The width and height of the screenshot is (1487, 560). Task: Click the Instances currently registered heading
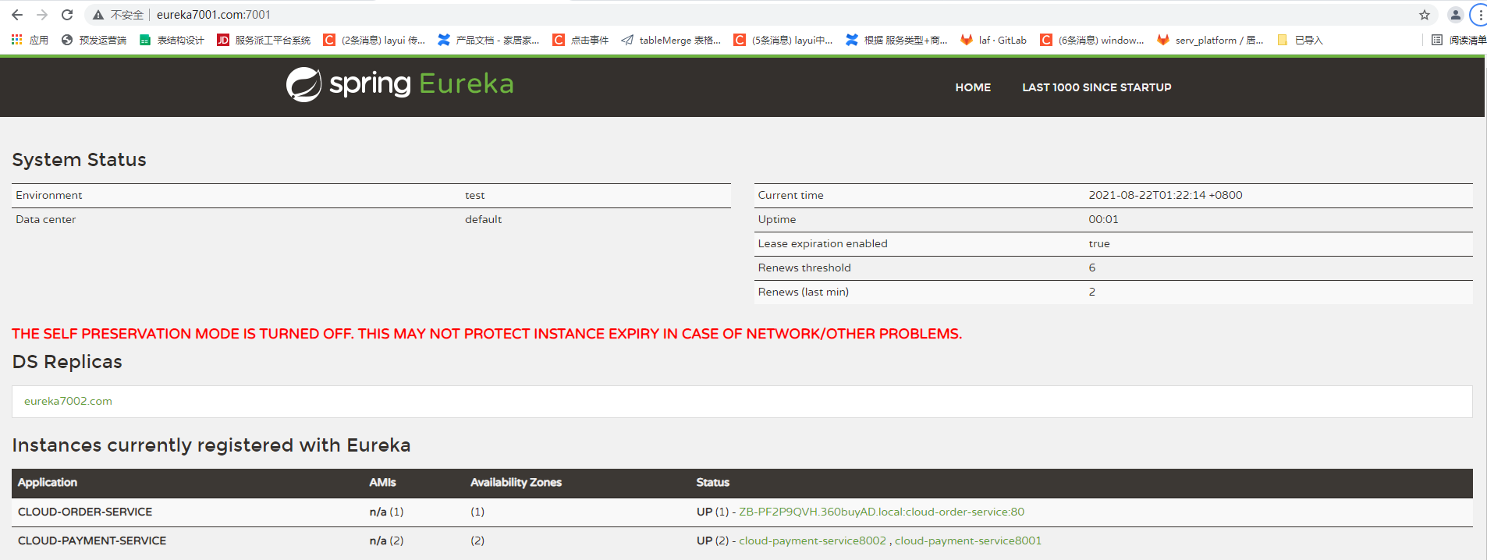[x=211, y=445]
